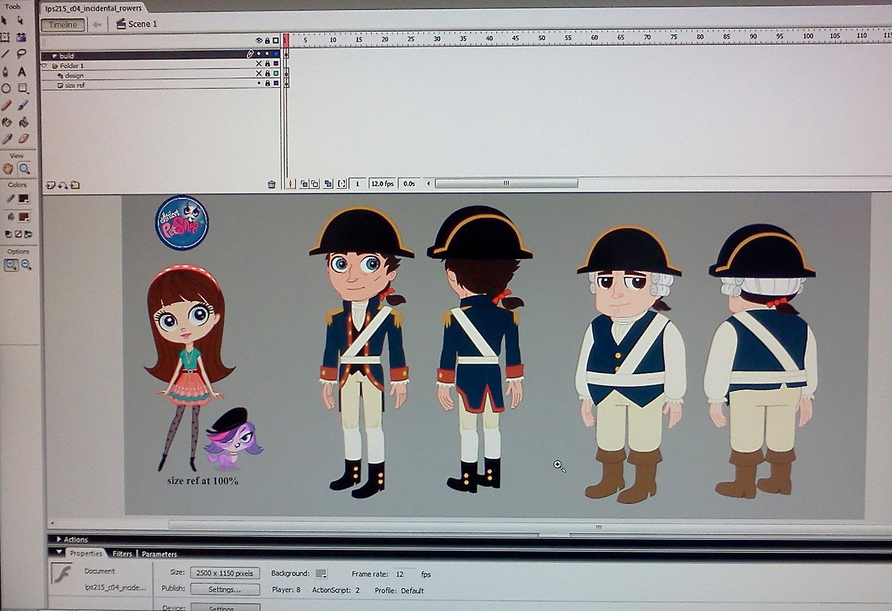This screenshot has width=892, height=611.
Task: Collapse the Properties panel arrow
Action: point(59,552)
